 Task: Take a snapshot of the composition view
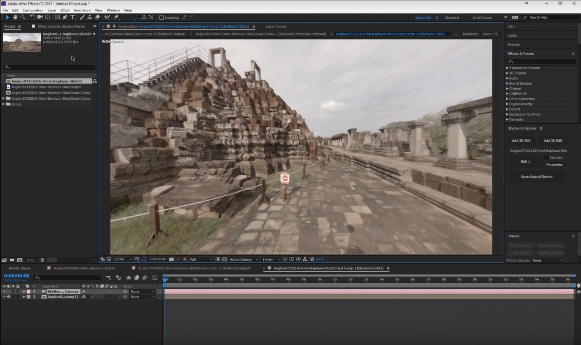tap(172, 259)
